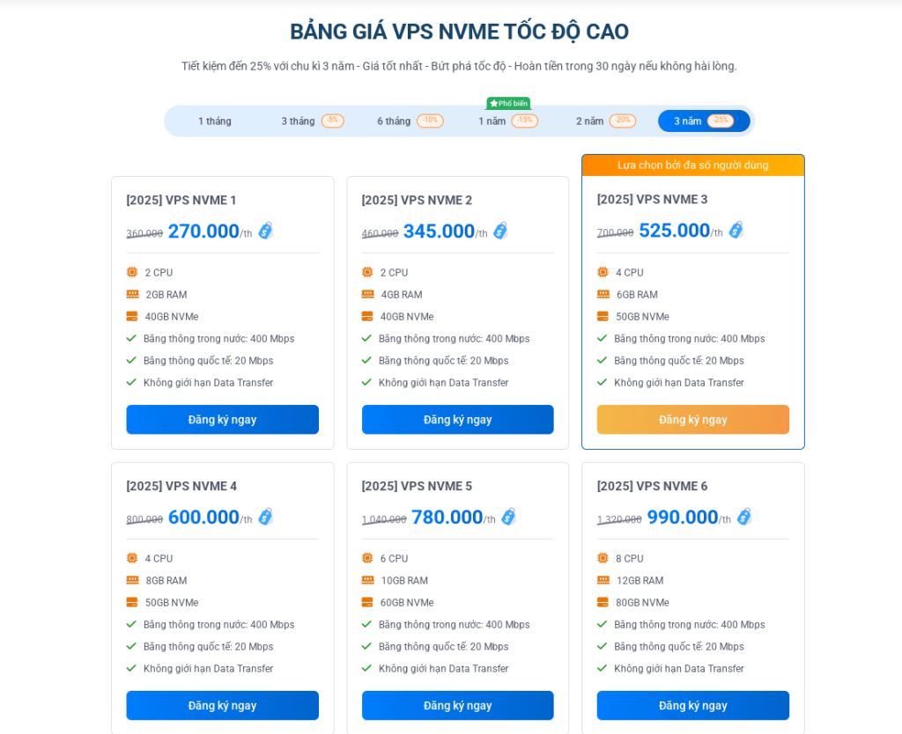Click Đăng ký ngay on VPS NVME 1
This screenshot has height=734, width=902.
[222, 420]
